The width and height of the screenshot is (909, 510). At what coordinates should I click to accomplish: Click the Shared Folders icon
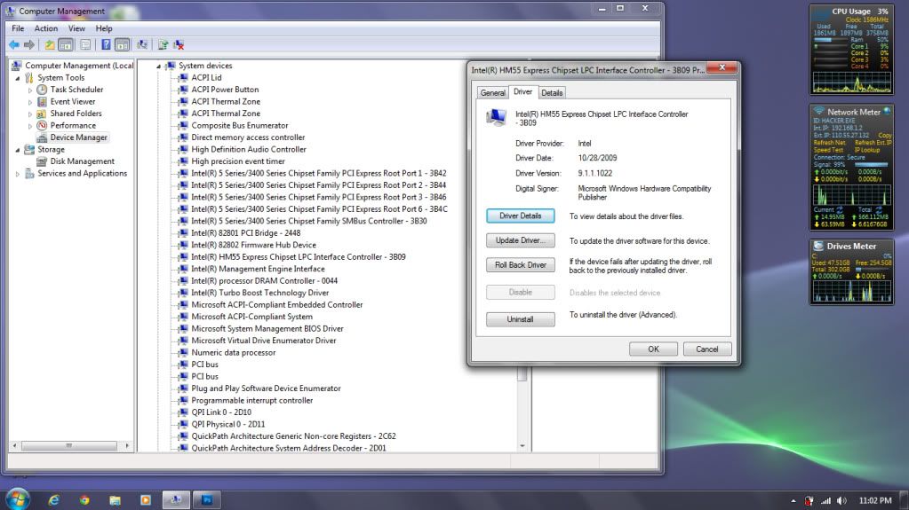pyautogui.click(x=42, y=114)
